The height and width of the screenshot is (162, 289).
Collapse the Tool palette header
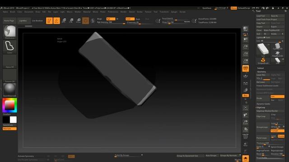[x=258, y=11]
